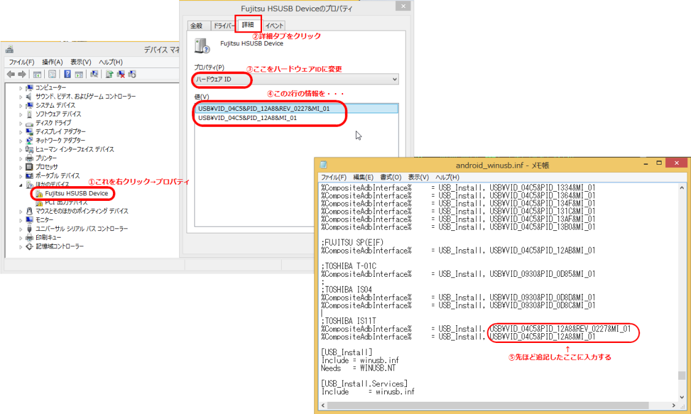
Task: Switch to the ドライバー tab in properties dialog
Action: 225,26
